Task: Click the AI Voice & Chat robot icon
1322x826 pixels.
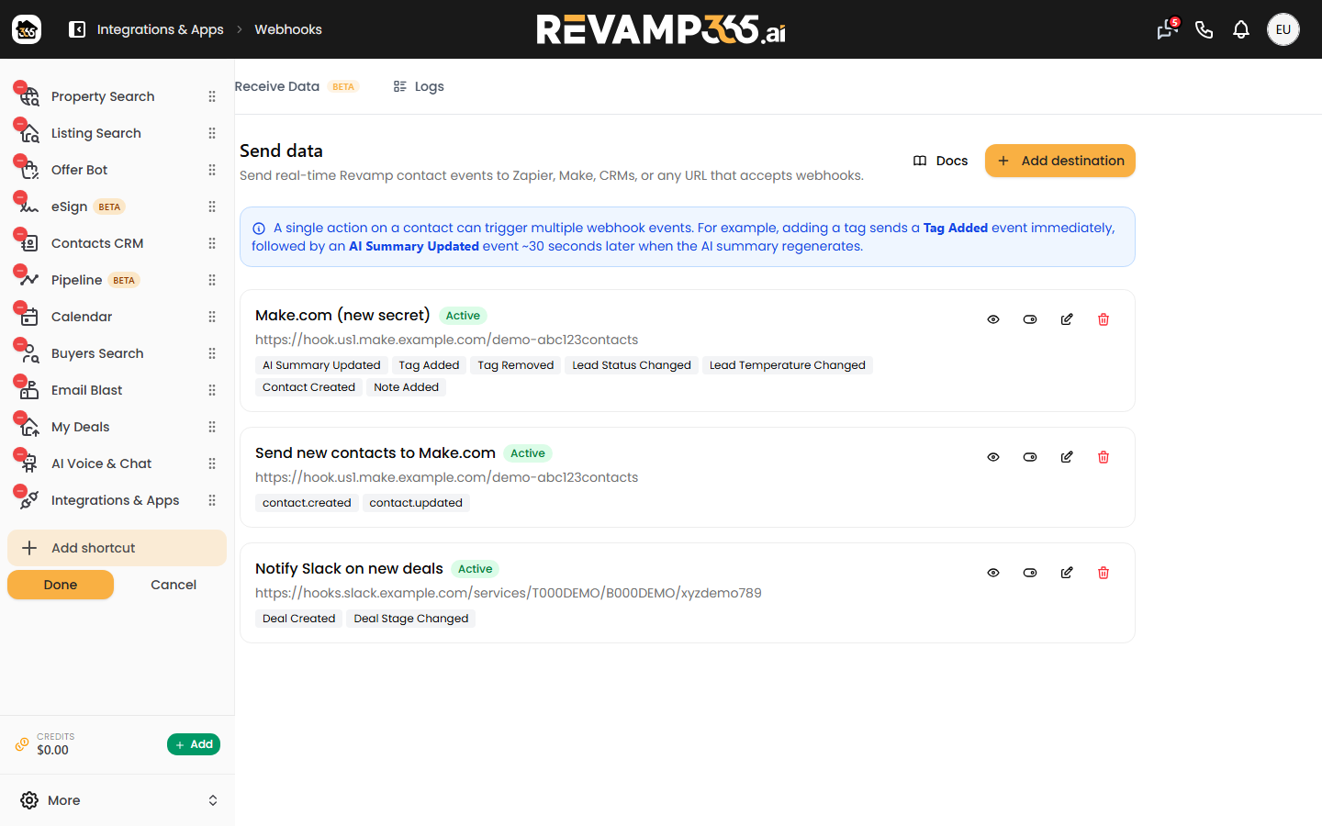Action: pyautogui.click(x=29, y=463)
